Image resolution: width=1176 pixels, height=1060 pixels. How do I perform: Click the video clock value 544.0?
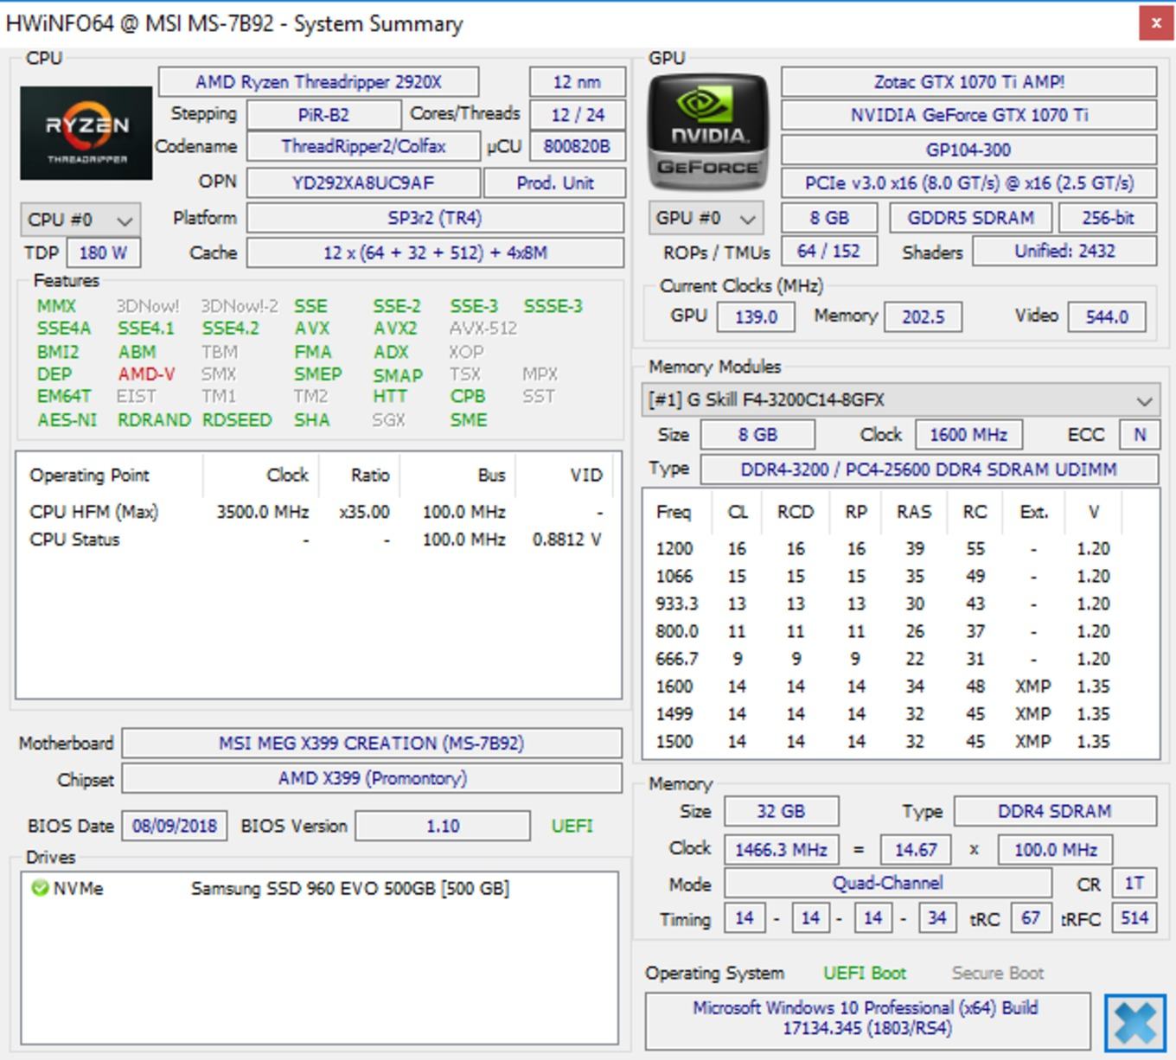point(1107,317)
